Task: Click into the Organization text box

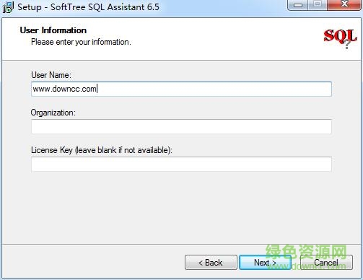Action: point(181,126)
